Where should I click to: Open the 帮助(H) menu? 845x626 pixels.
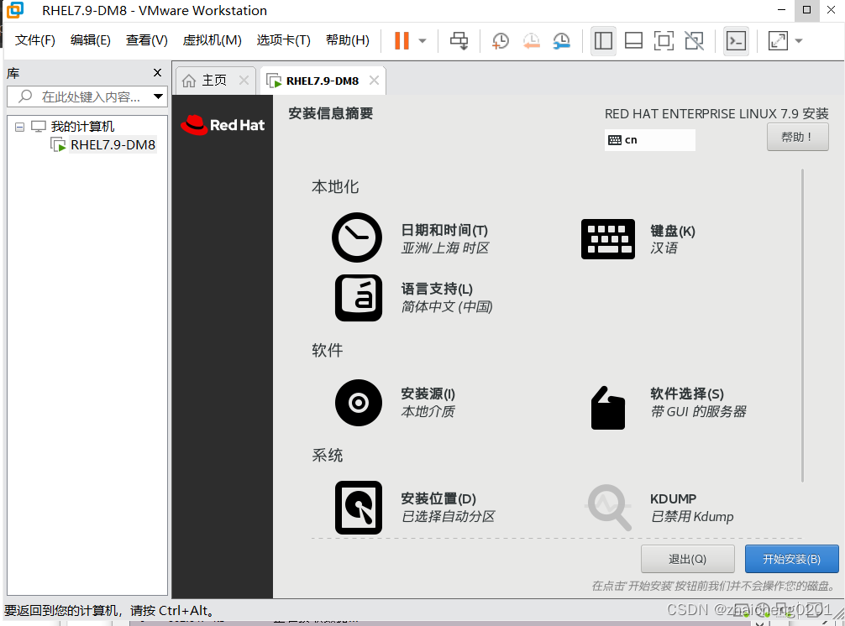(x=348, y=40)
